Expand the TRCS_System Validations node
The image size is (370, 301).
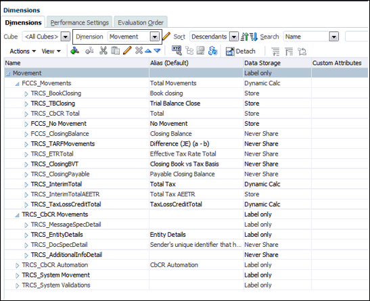(17, 285)
